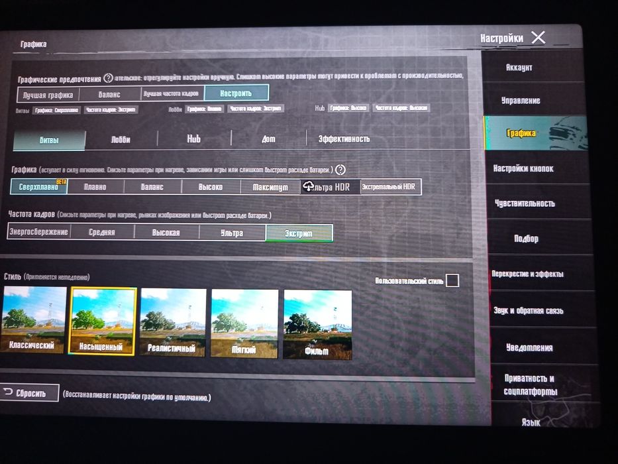
Task: Click the Hub 'Графика: Высоко' summary tag
Action: click(x=348, y=107)
